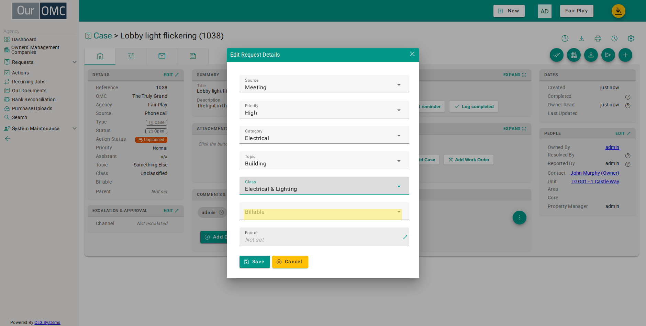This screenshot has width=646, height=326.
Task: Switch to the home tab
Action: 100,56
